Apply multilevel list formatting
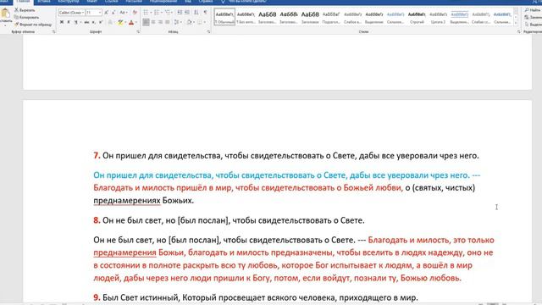 pyautogui.click(x=169, y=13)
